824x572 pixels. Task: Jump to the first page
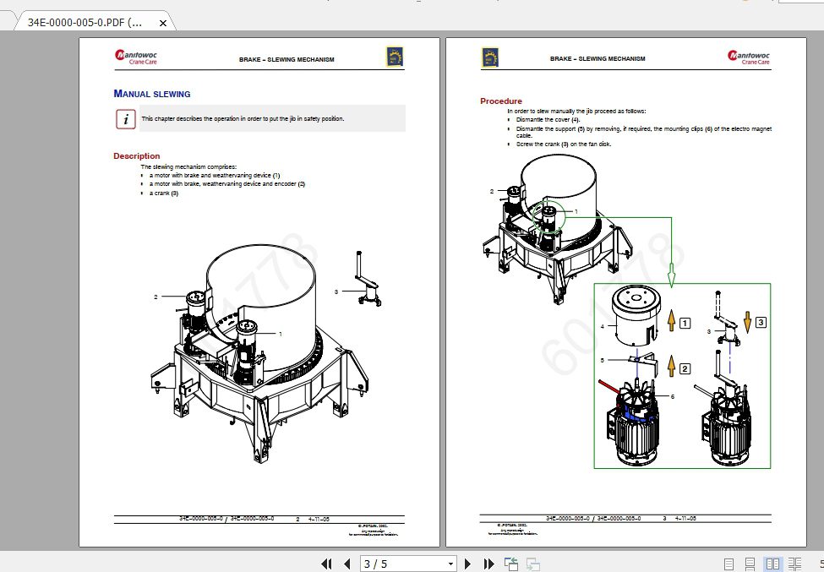pyautogui.click(x=327, y=564)
